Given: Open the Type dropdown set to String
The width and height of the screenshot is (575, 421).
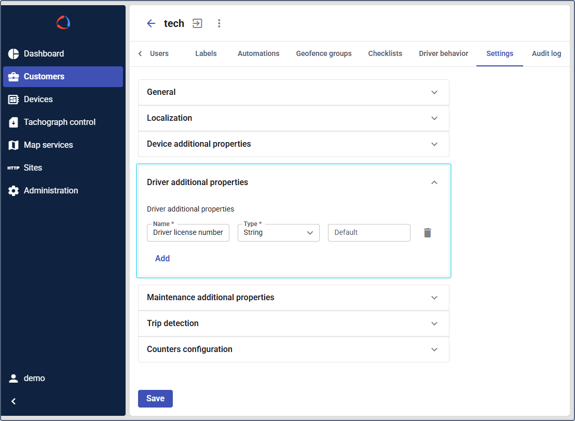Looking at the screenshot, I should (278, 233).
